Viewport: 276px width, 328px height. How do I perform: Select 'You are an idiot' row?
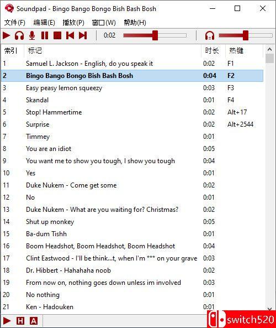click(x=132, y=149)
